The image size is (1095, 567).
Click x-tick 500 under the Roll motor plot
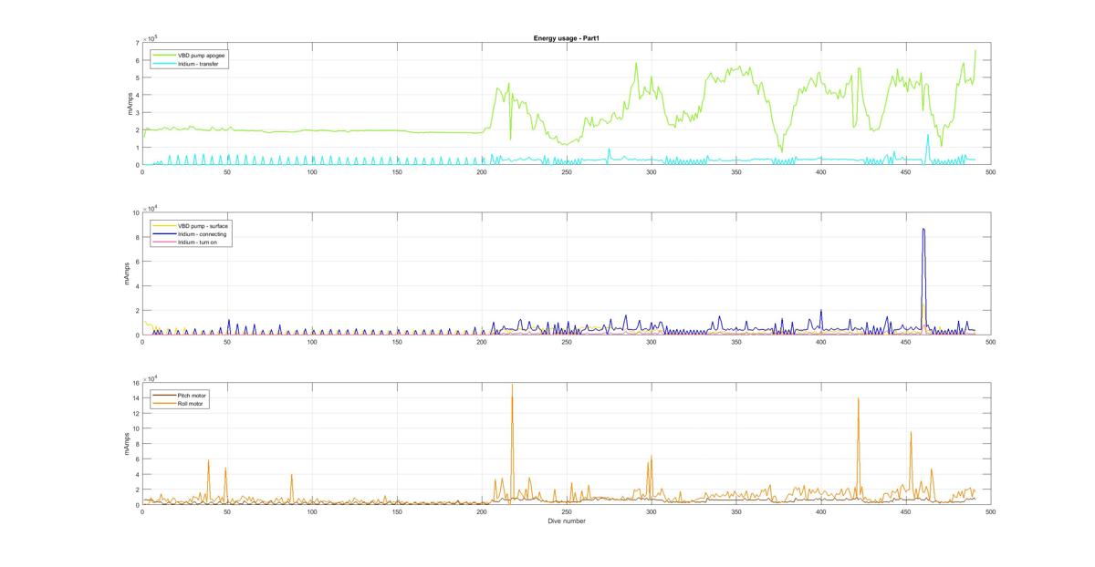click(990, 512)
